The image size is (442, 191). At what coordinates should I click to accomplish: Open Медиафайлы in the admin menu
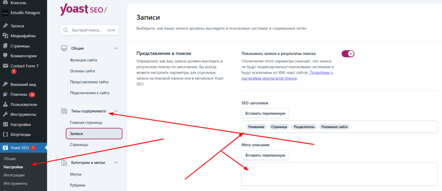23,36
